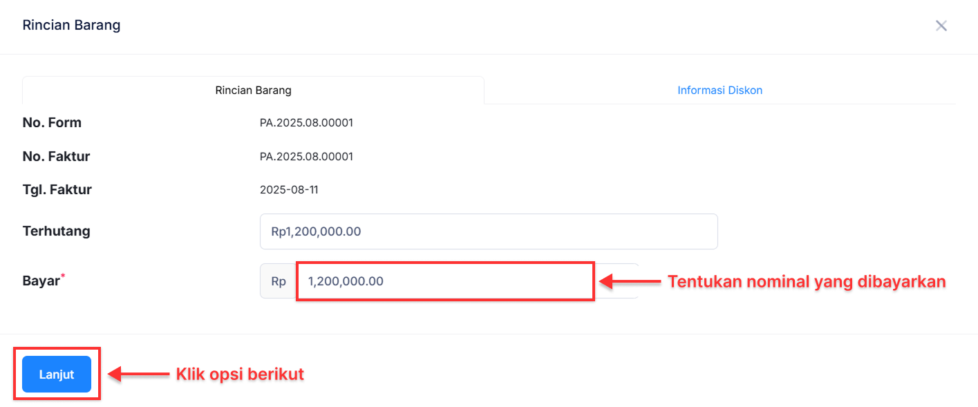
Task: Click the red "Tentukan nominal yang dibayarkan" note
Action: (x=806, y=282)
